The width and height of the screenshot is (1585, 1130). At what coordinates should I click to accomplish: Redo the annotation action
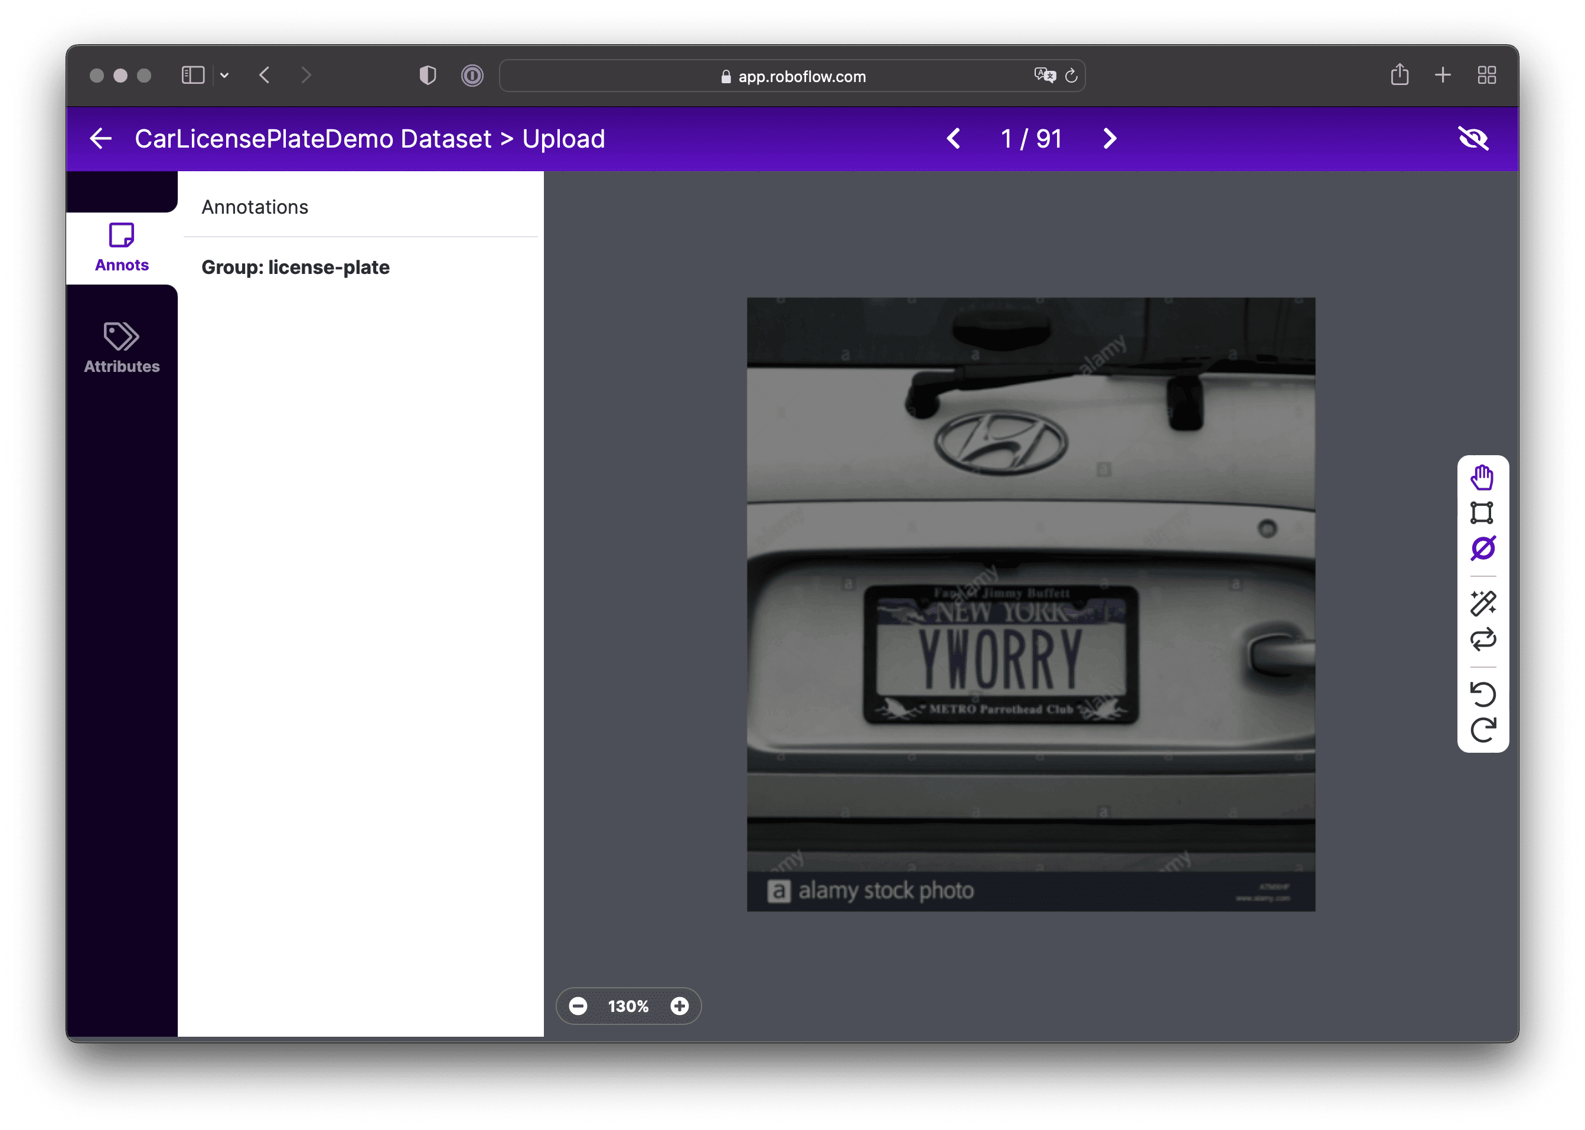(x=1483, y=729)
